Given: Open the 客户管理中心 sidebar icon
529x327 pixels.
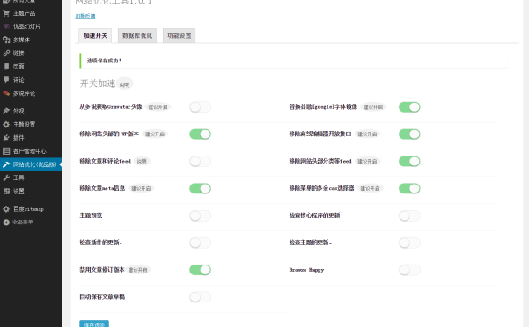Looking at the screenshot, I should [6, 151].
